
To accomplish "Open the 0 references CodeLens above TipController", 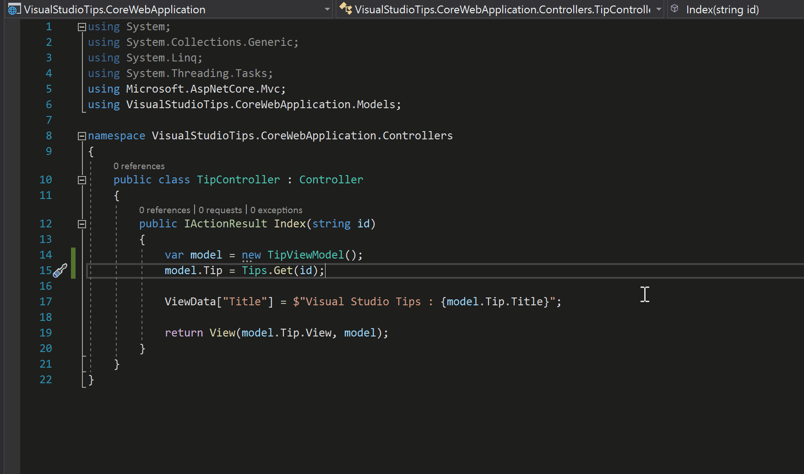I will pyautogui.click(x=139, y=165).
